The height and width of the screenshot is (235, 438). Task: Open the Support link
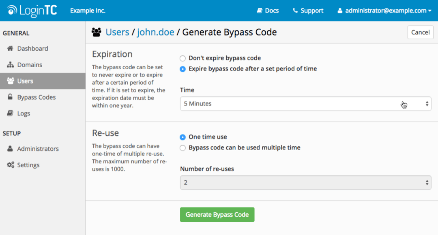click(x=308, y=11)
